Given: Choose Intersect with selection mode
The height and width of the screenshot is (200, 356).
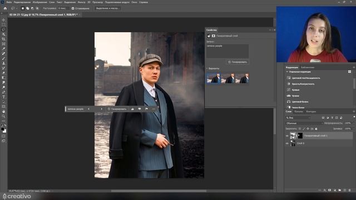Looking at the screenshot, I should point(37,8).
